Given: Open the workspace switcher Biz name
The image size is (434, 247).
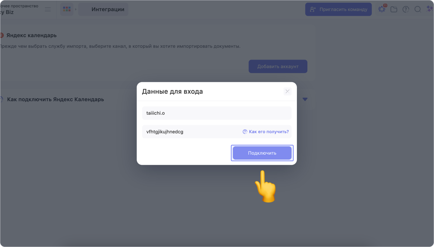Looking at the screenshot, I should click(x=7, y=12).
